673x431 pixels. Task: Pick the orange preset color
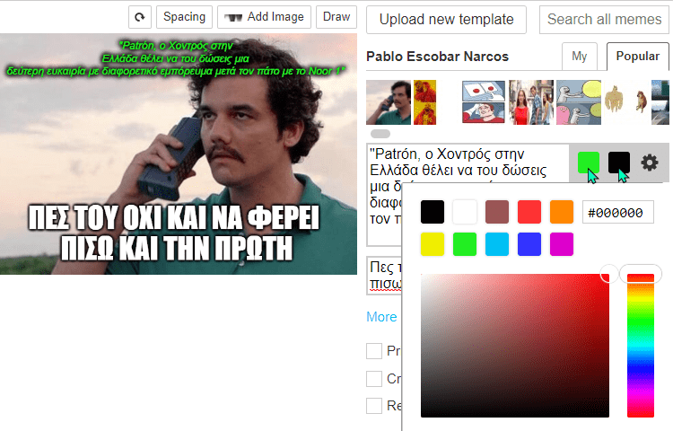[562, 212]
